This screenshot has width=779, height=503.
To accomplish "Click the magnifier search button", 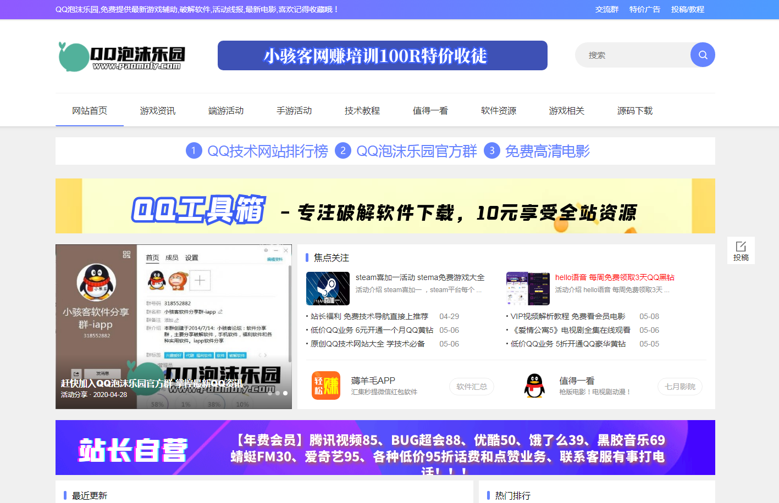I will point(703,55).
